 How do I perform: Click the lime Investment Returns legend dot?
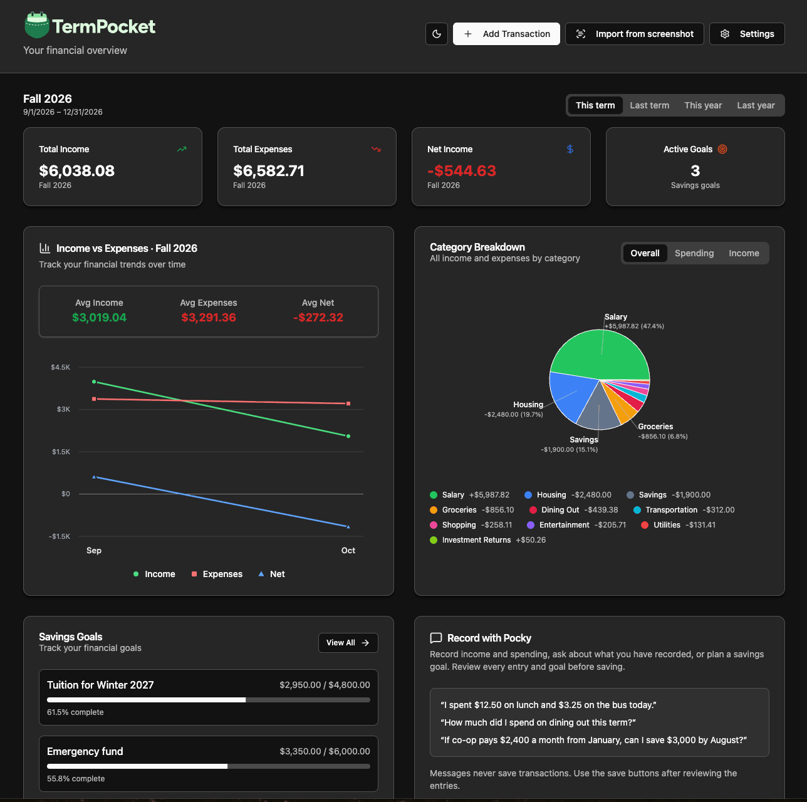coord(434,540)
